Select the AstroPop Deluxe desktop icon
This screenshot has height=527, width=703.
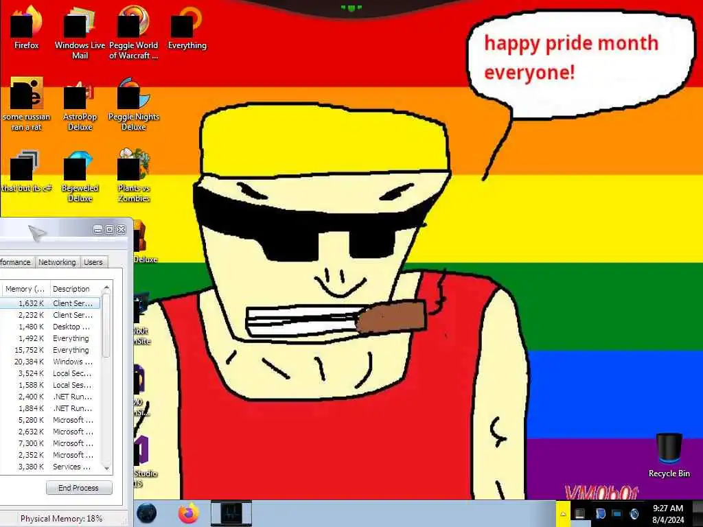click(80, 104)
